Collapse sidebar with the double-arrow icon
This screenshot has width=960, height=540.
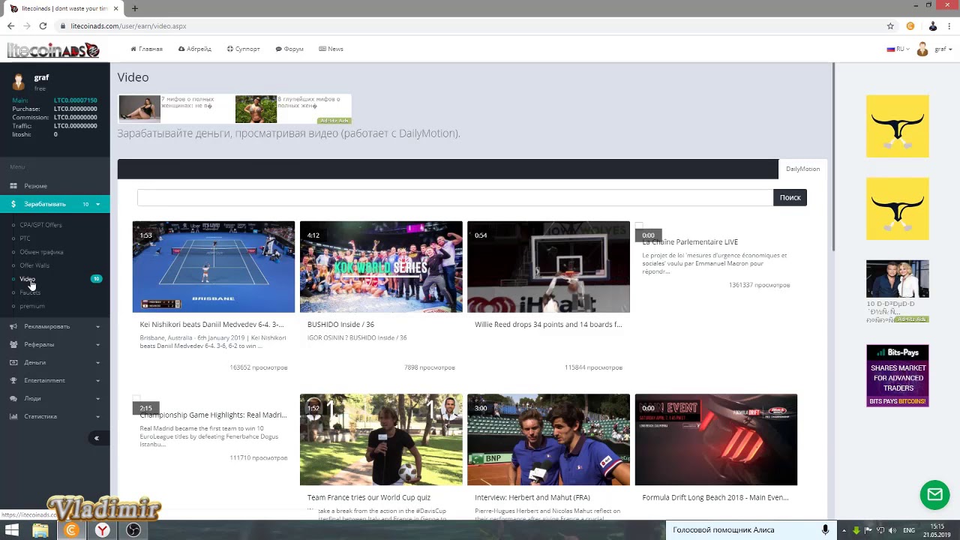tap(96, 438)
